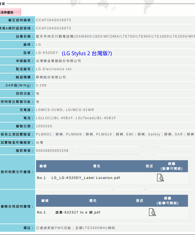The image size is (195, 235).
Task: Click verification body 耕興股份有限公司
Action: 51,77
